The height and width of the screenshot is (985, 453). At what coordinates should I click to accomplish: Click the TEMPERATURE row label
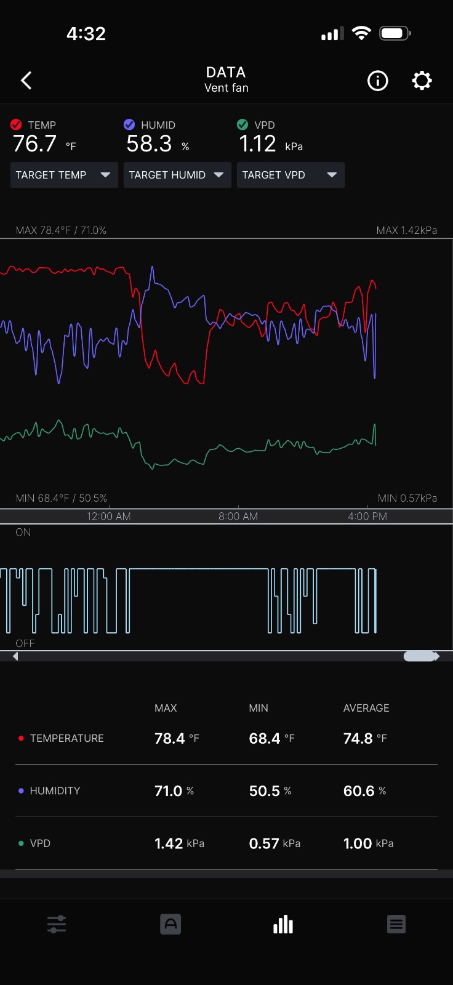click(x=66, y=738)
